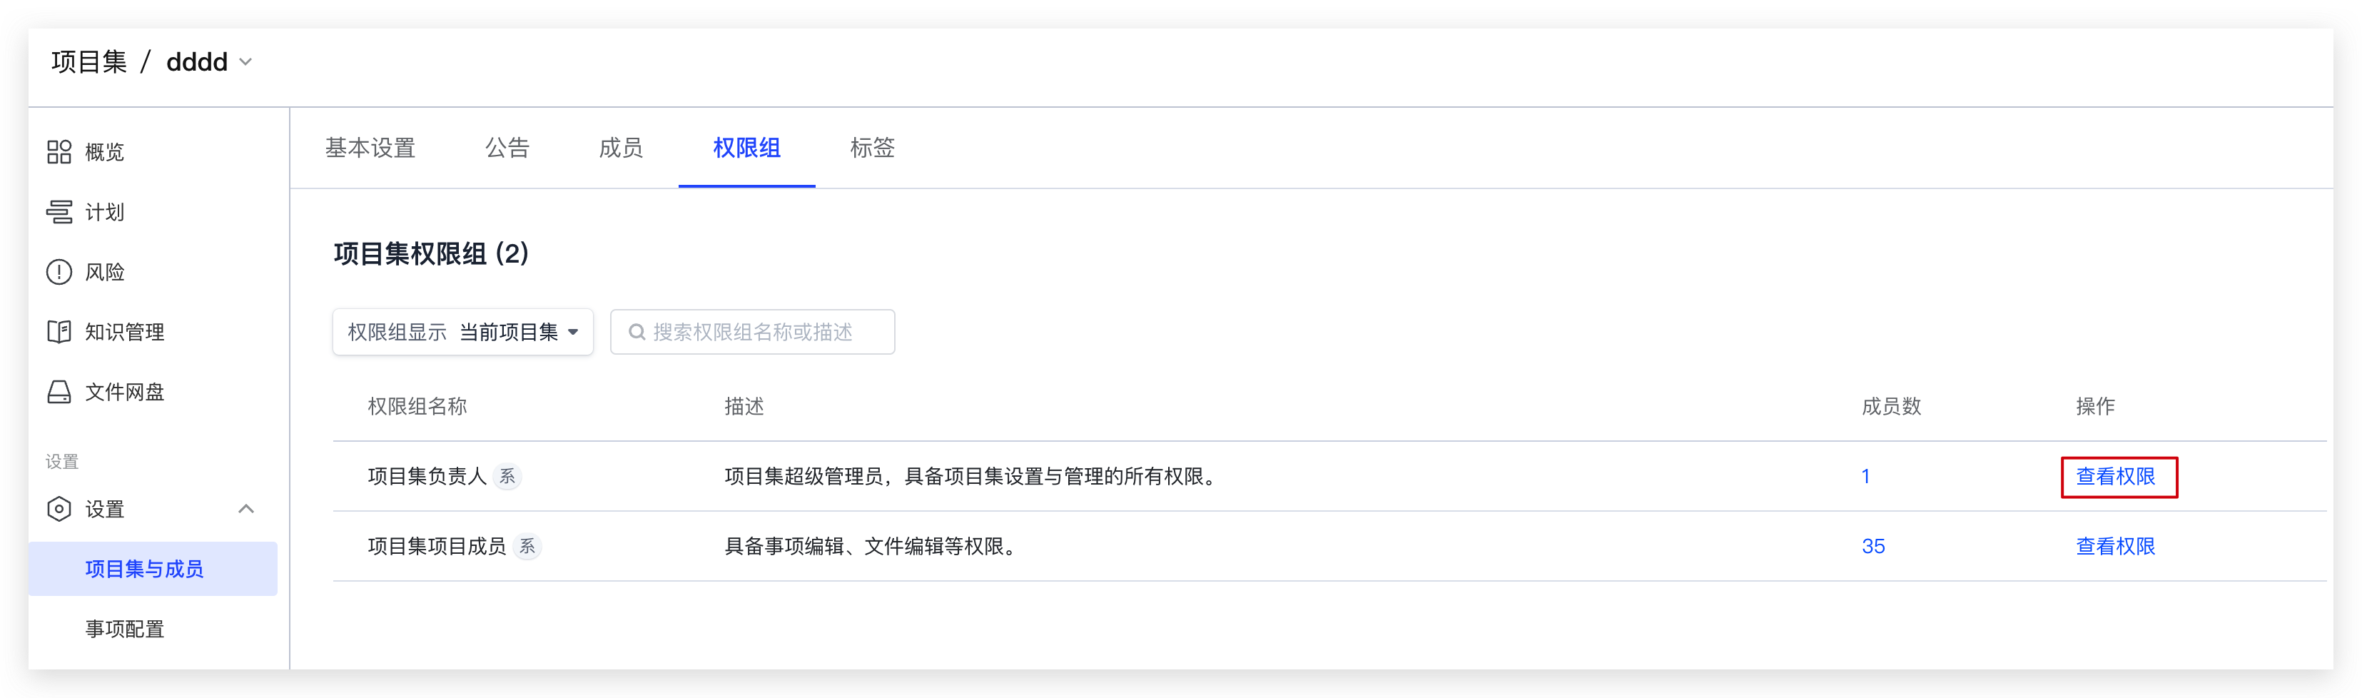Click member count 1 for 项目集负责人

(x=1865, y=477)
